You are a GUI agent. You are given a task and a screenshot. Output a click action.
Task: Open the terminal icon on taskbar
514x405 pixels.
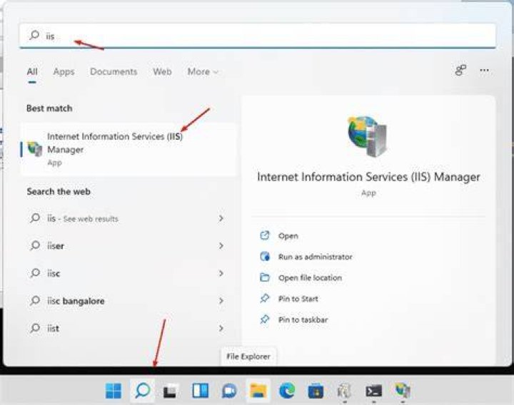coord(373,391)
